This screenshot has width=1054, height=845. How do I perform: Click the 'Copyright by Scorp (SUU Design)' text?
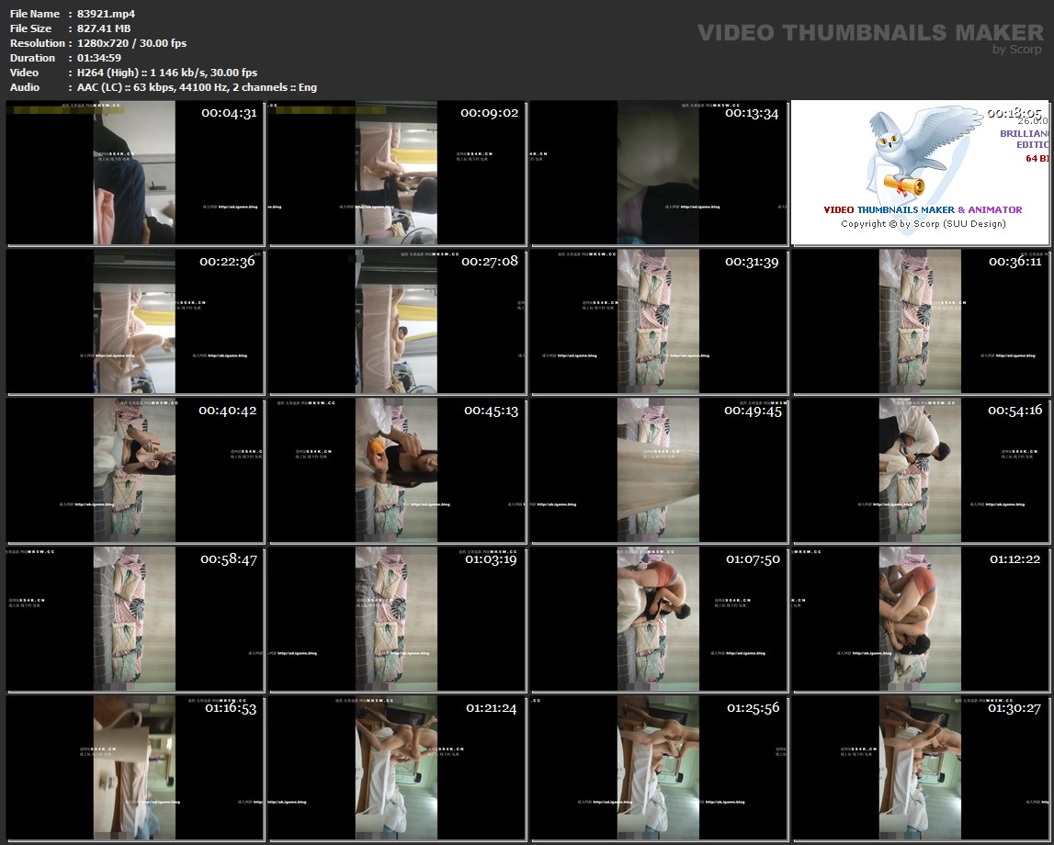pyautogui.click(x=923, y=224)
